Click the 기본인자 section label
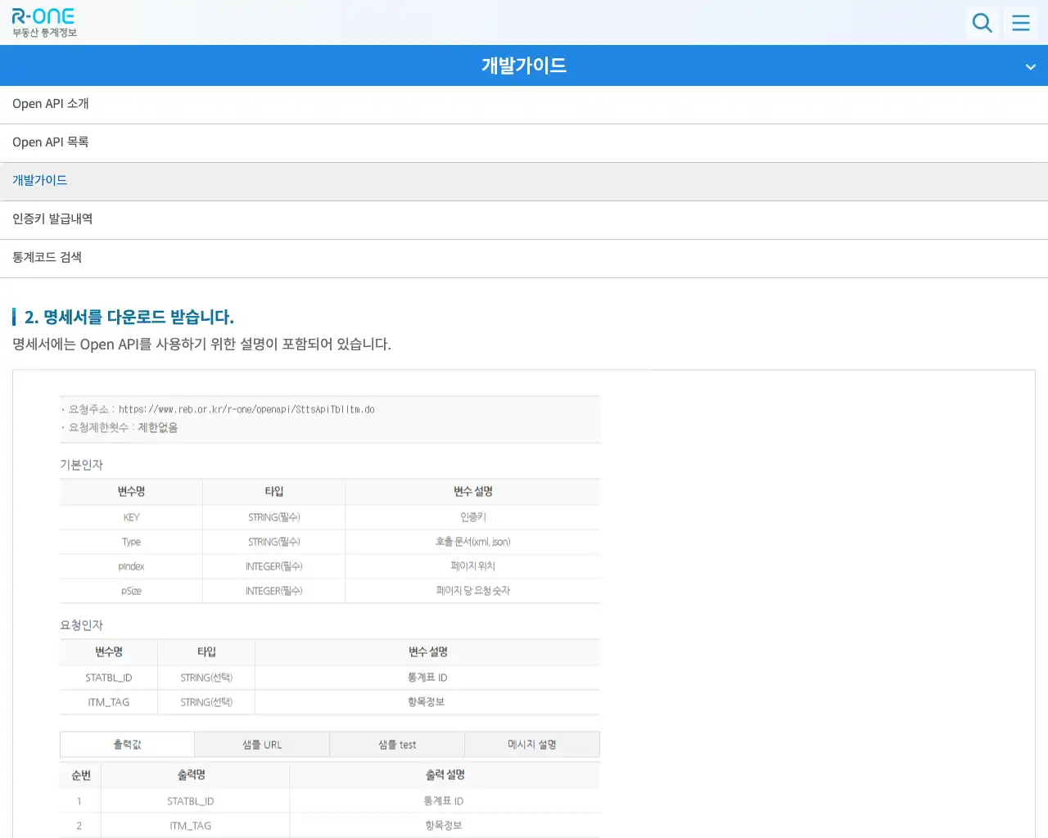 tap(81, 465)
